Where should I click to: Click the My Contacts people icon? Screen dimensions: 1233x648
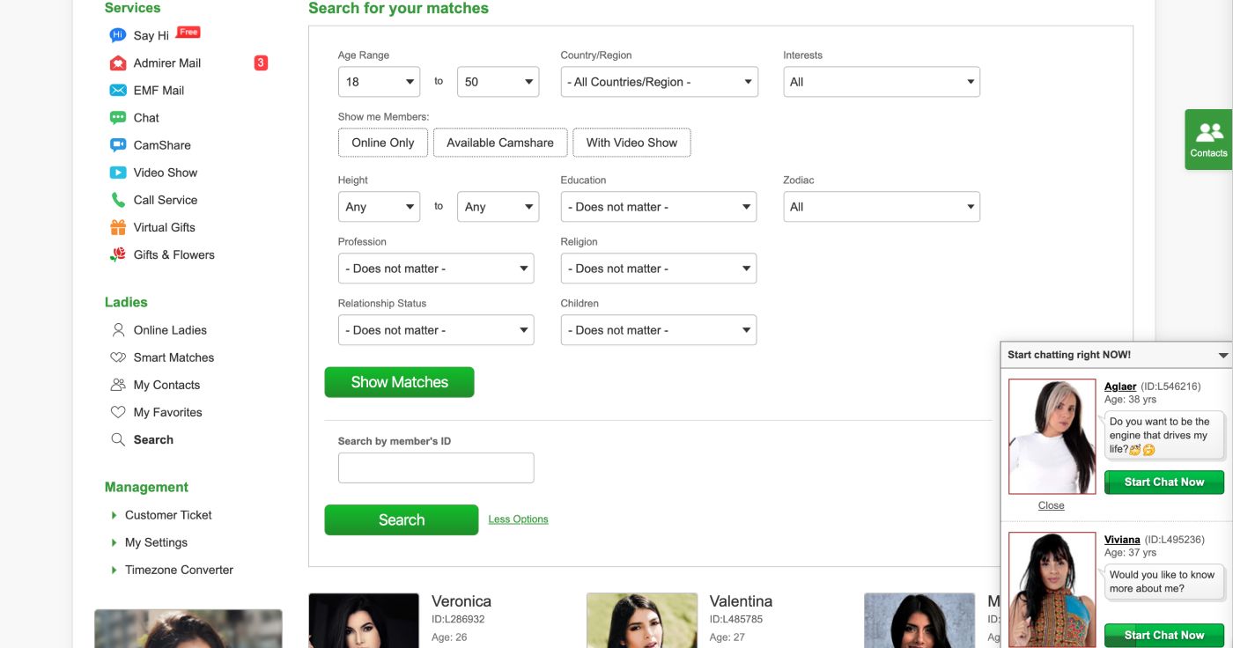pos(118,385)
